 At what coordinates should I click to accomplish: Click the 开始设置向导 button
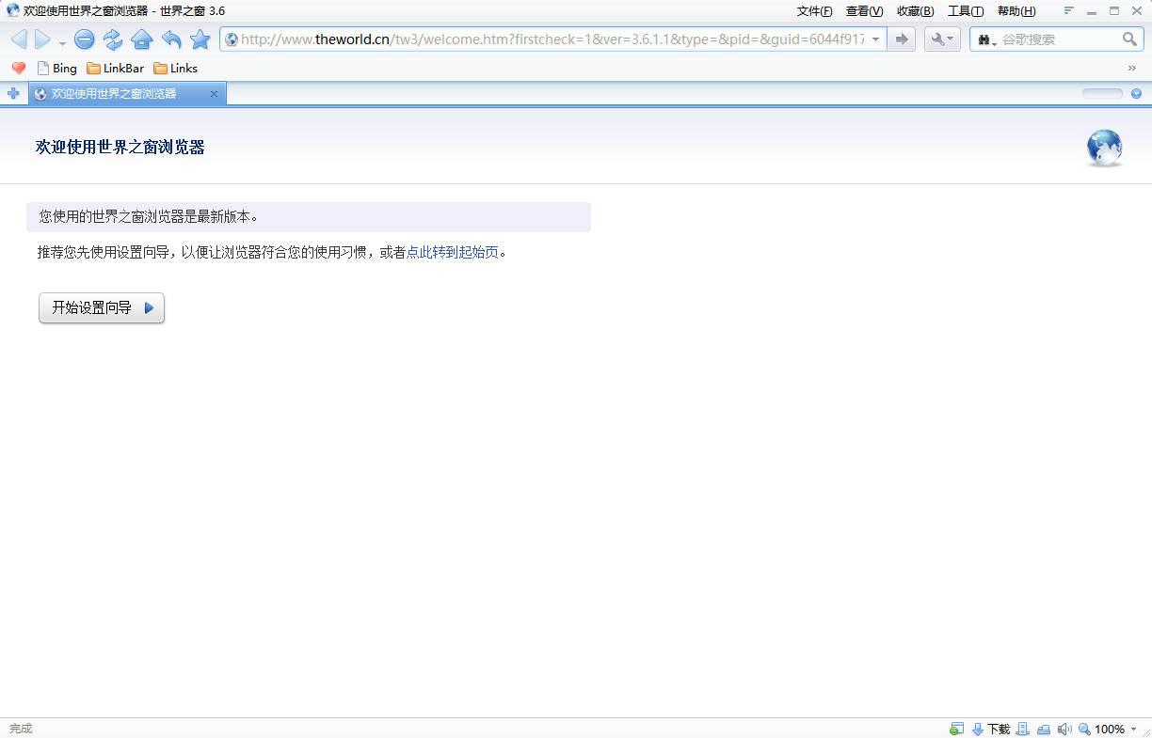[x=102, y=307]
